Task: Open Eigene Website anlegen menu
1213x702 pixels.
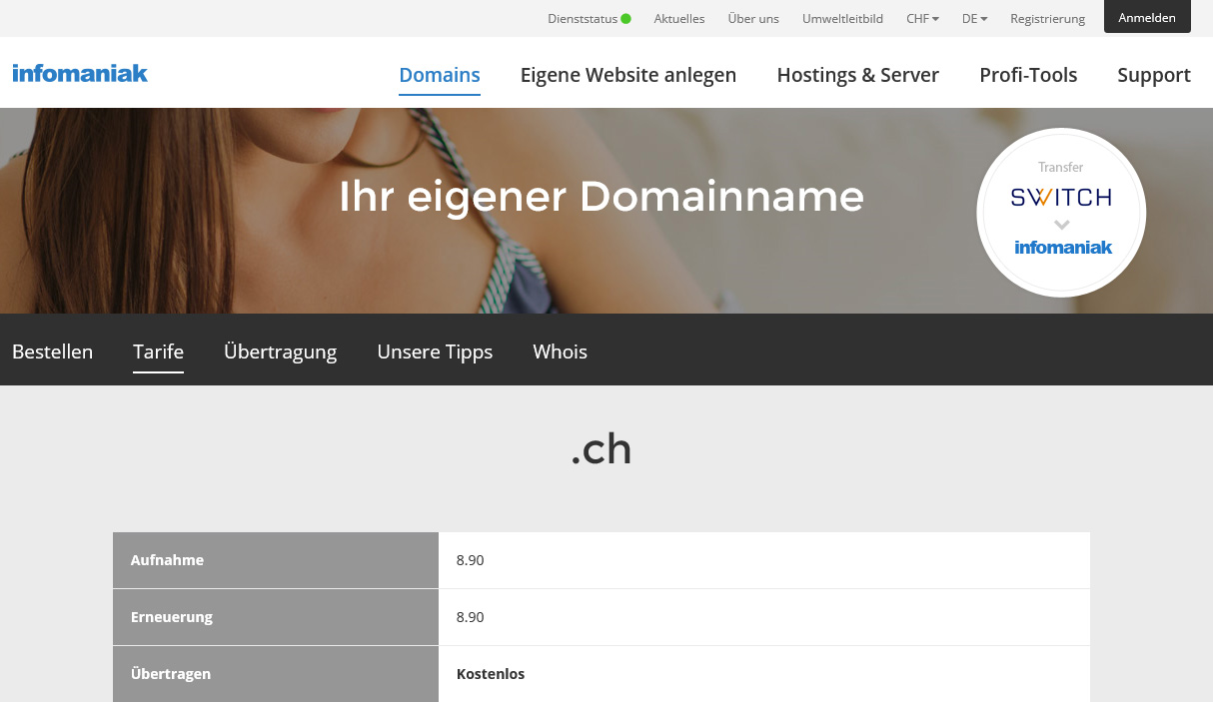Action: [x=628, y=75]
